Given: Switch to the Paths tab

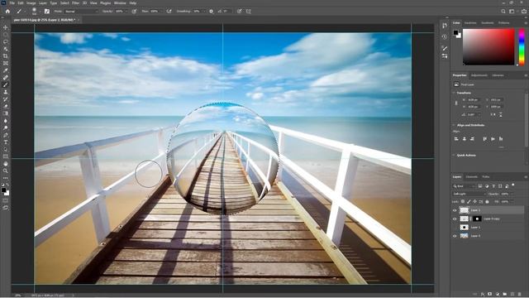Looking at the screenshot, I should click(x=485, y=176).
